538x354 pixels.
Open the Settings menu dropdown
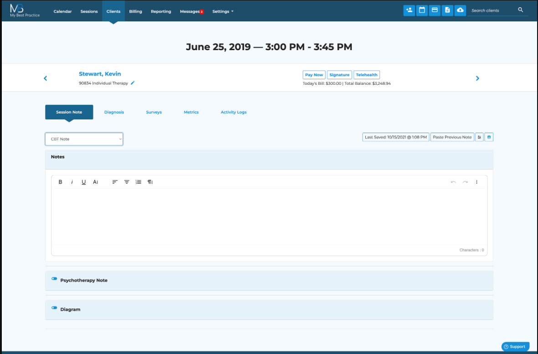(223, 11)
